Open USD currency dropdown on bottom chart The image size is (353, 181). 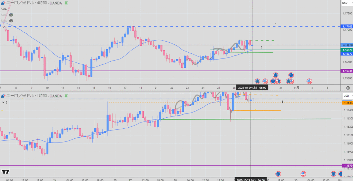tap(346, 96)
